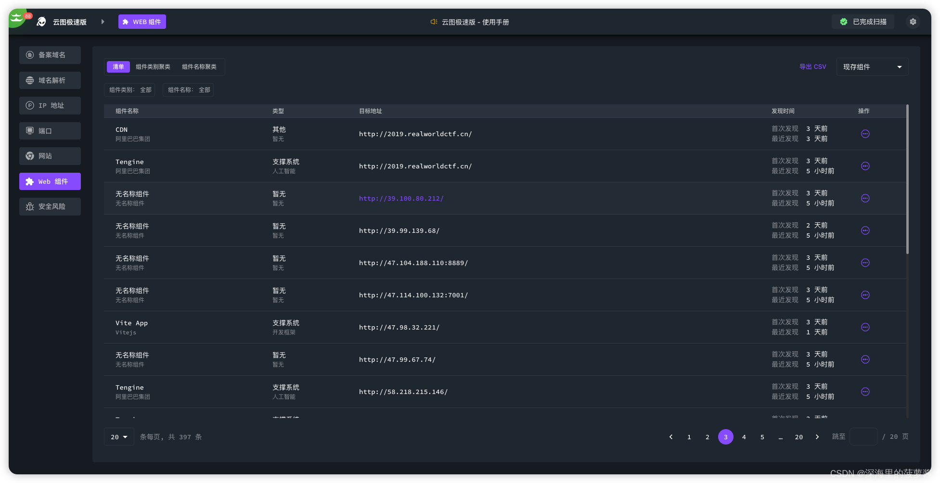Click the Vite App component name
The width and height of the screenshot is (940, 483).
pos(131,323)
